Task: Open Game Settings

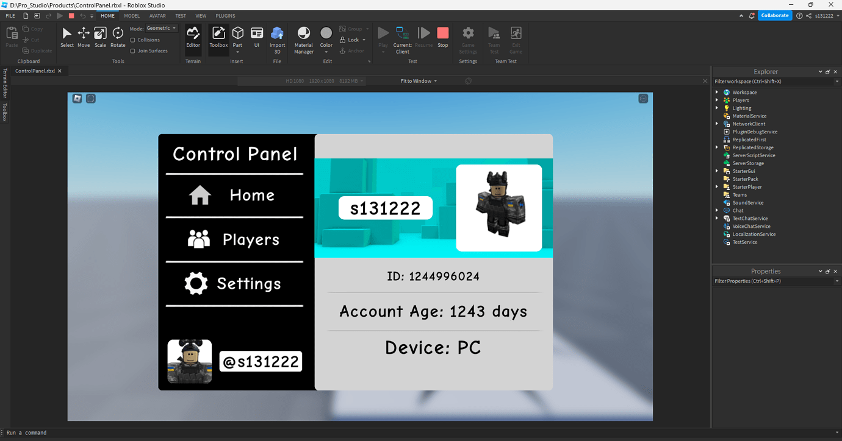Action: tap(467, 37)
